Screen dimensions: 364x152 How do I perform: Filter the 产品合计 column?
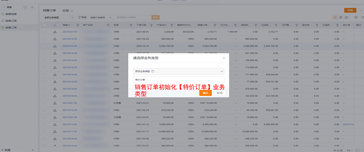(172, 25)
